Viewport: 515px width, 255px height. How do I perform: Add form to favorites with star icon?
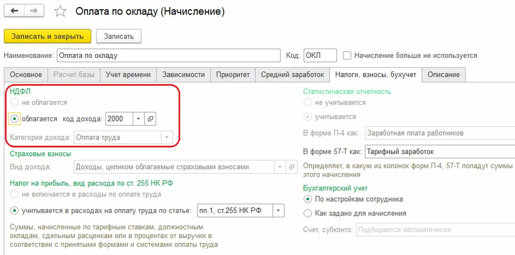click(61, 12)
